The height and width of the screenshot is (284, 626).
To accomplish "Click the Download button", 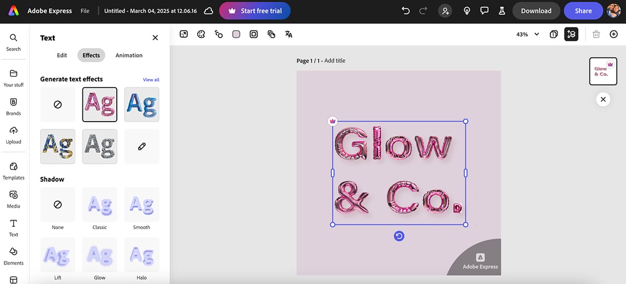I will pos(536,10).
